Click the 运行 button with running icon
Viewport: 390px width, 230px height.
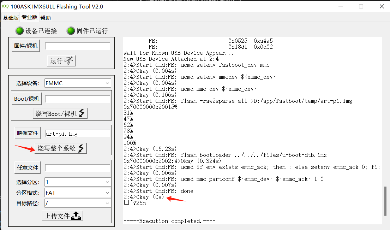click(x=61, y=61)
